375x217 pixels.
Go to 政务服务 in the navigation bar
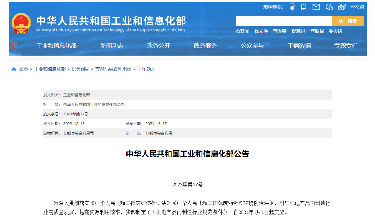206,46
